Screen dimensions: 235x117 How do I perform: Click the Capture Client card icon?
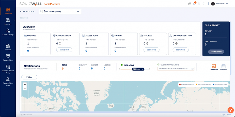click(x=54, y=36)
